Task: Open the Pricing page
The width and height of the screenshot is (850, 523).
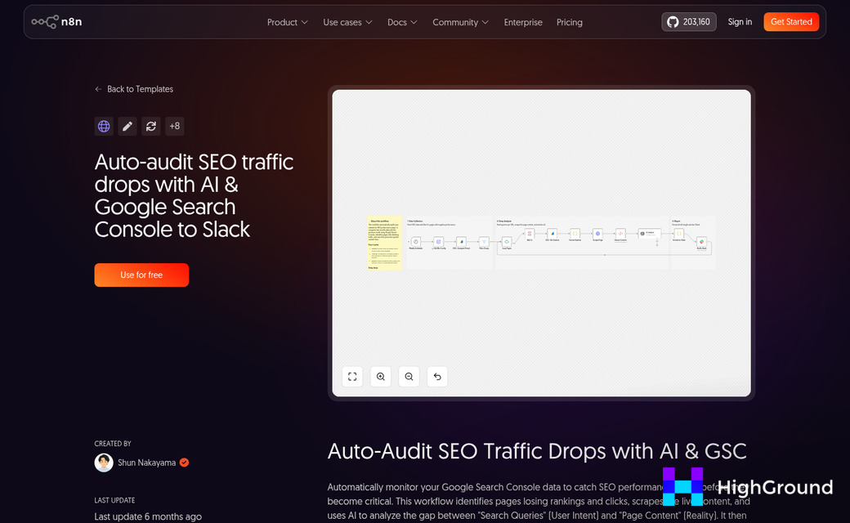Action: (x=569, y=22)
